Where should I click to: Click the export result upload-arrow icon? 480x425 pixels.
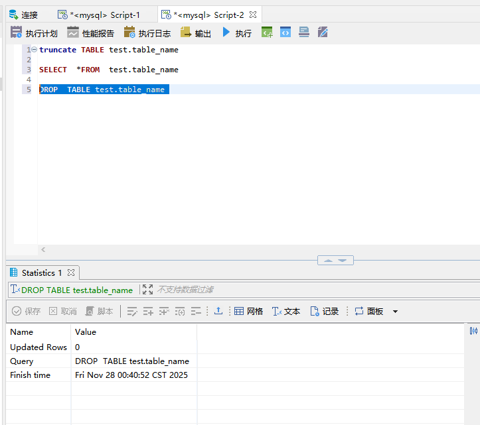[218, 311]
